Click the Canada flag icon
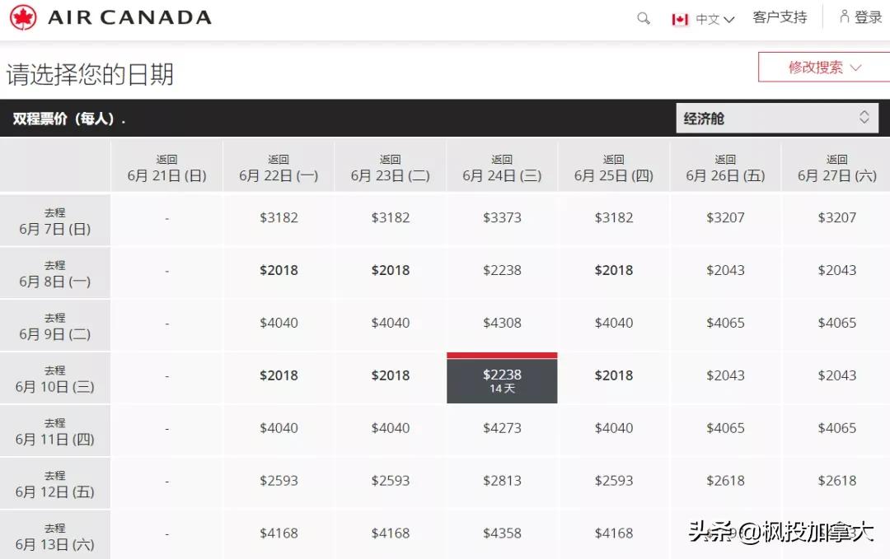890x559 pixels. pos(679,17)
